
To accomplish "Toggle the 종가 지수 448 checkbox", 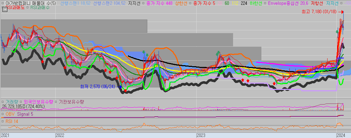I will (x=143, y=3).
